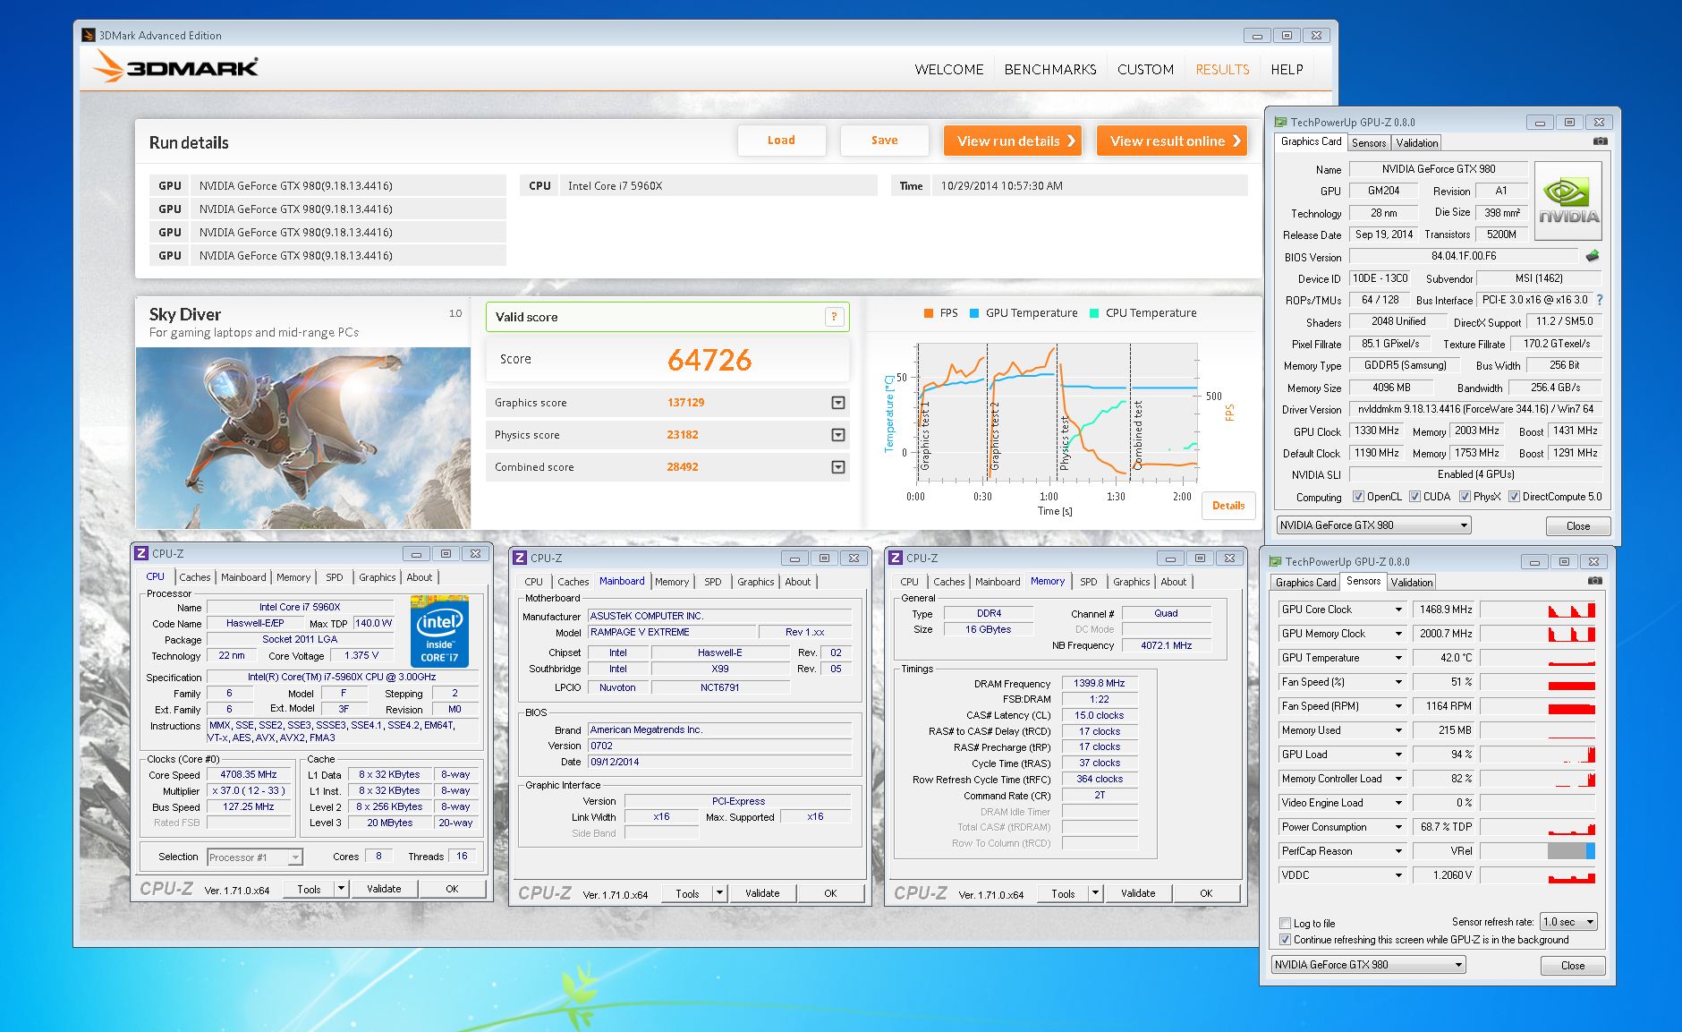
Task: Open the HELP tab in 3DMark
Action: pos(1287,69)
